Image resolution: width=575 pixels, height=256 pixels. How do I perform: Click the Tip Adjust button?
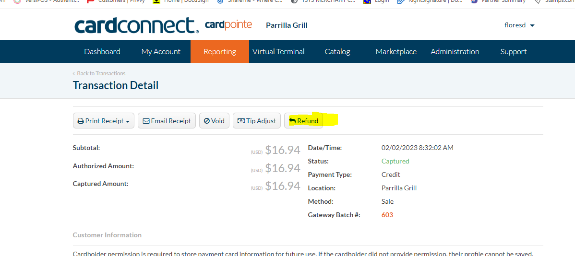coord(257,120)
